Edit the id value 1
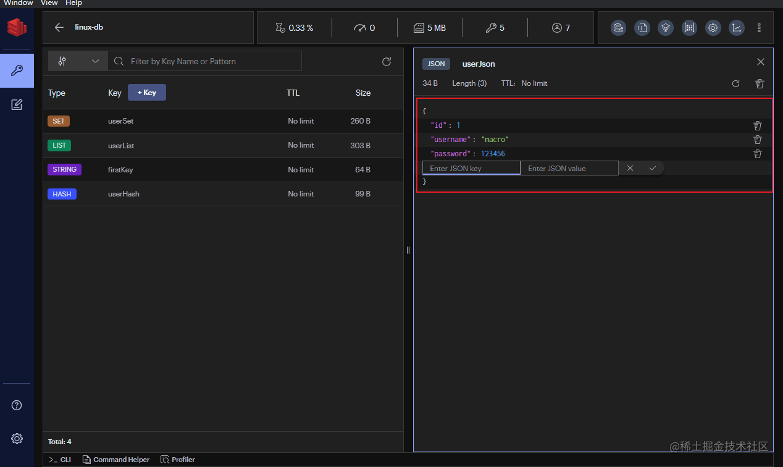The height and width of the screenshot is (467, 783). tap(458, 125)
